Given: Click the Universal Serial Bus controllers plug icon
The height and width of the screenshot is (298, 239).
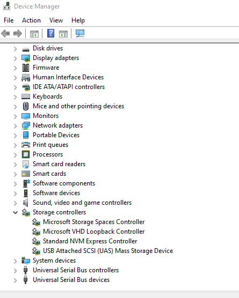Looking at the screenshot, I should tap(26, 271).
